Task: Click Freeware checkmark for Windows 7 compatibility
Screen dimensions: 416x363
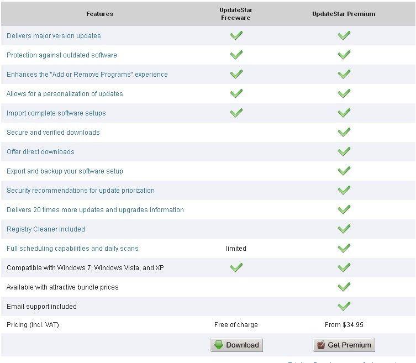Action: point(236,267)
